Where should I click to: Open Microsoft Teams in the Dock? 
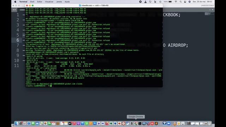coord(103,123)
